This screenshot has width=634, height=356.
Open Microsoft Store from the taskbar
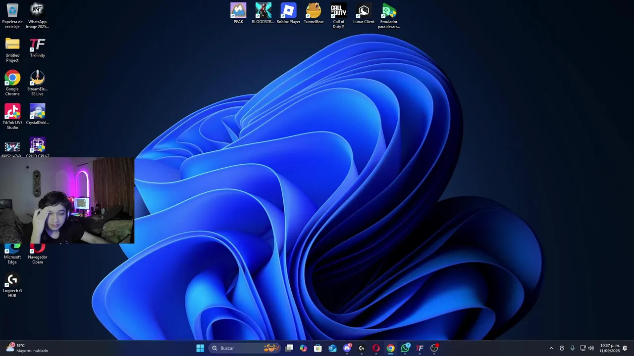[318, 348]
